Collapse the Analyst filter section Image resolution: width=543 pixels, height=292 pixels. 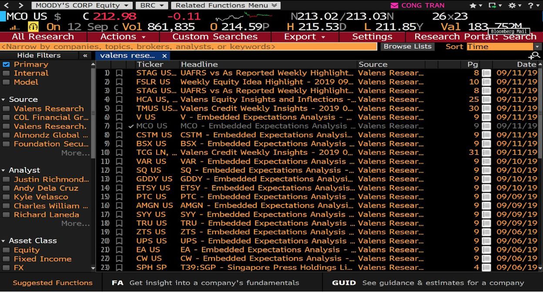coord(3,170)
